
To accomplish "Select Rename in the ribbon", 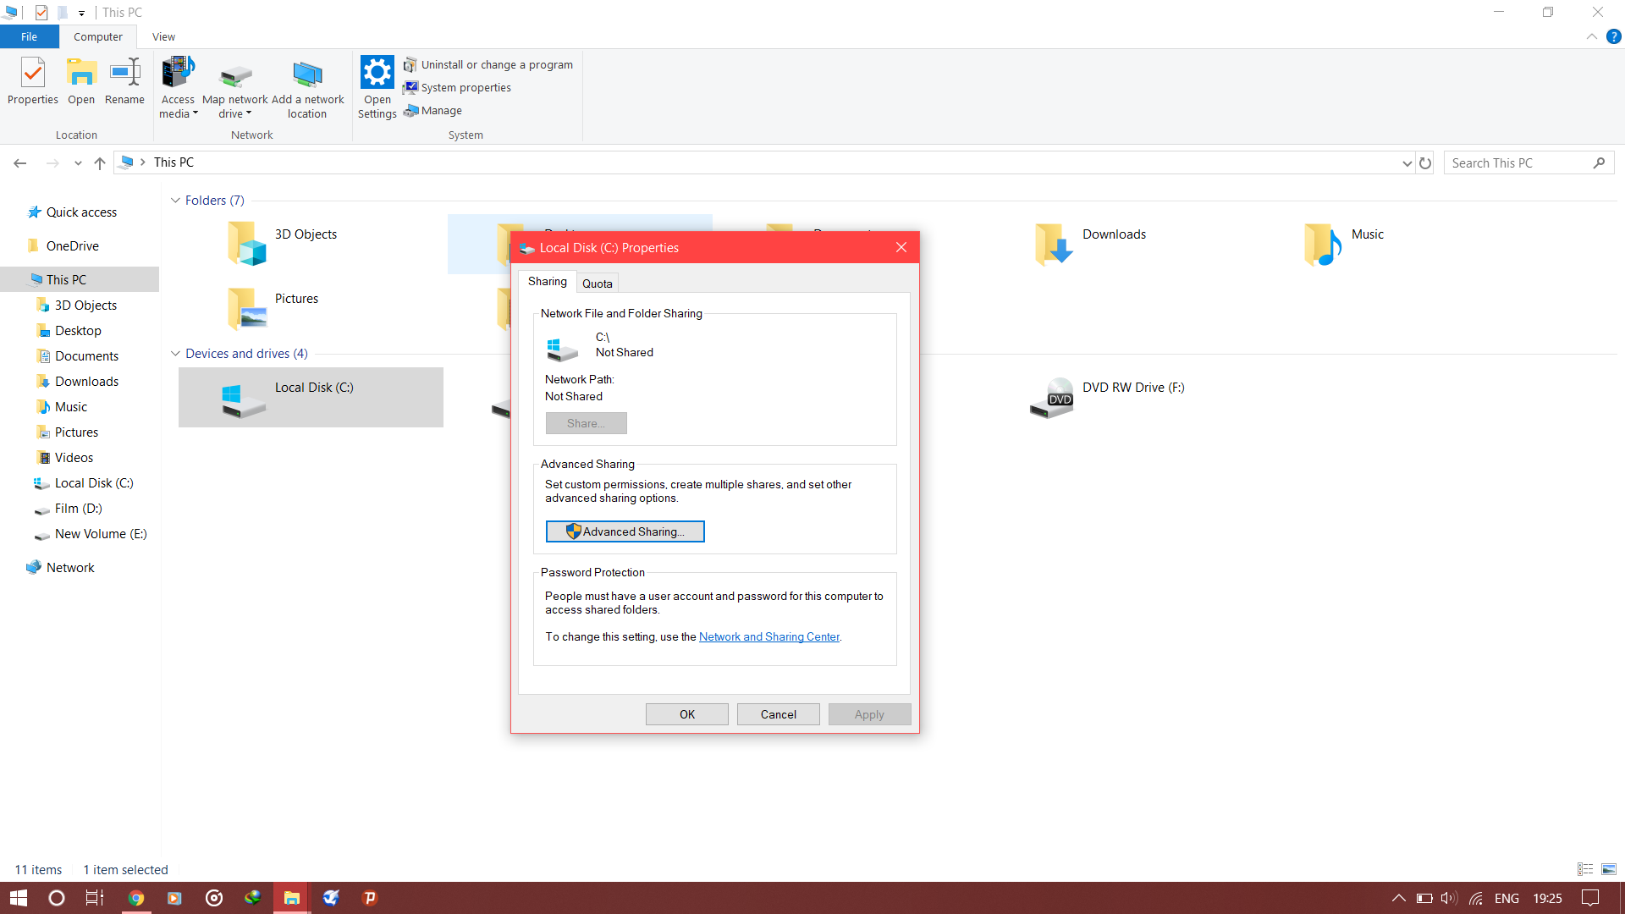I will tap(124, 81).
